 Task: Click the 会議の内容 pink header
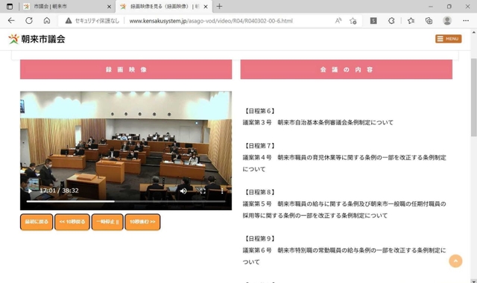(x=346, y=69)
